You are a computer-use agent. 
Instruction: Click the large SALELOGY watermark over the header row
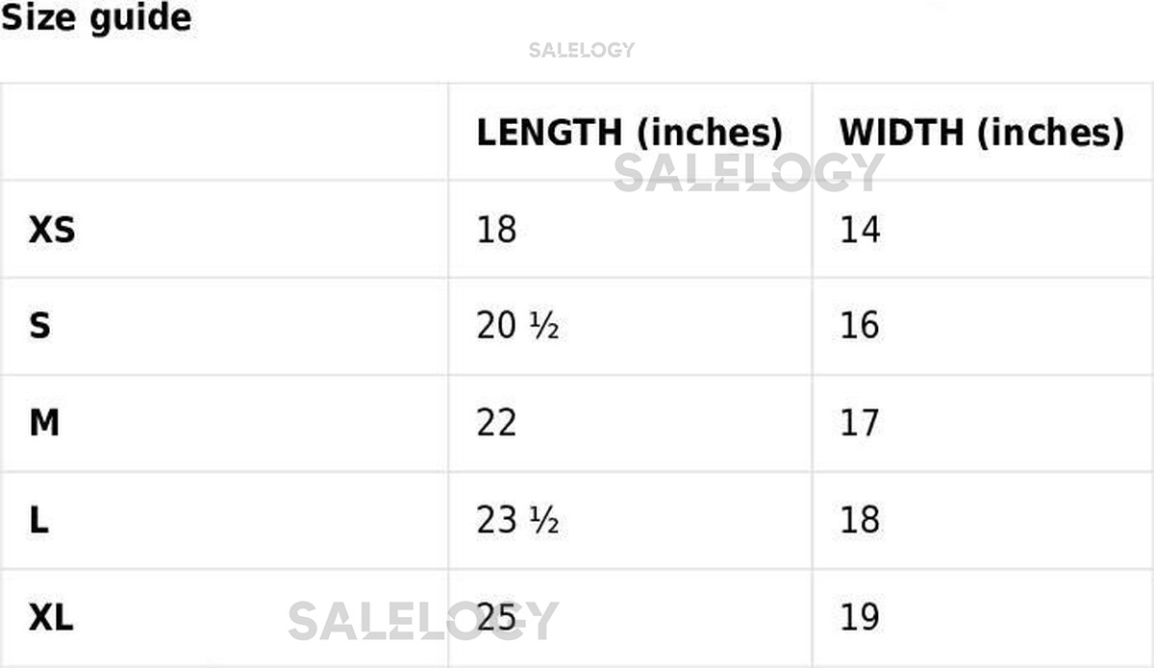point(748,173)
